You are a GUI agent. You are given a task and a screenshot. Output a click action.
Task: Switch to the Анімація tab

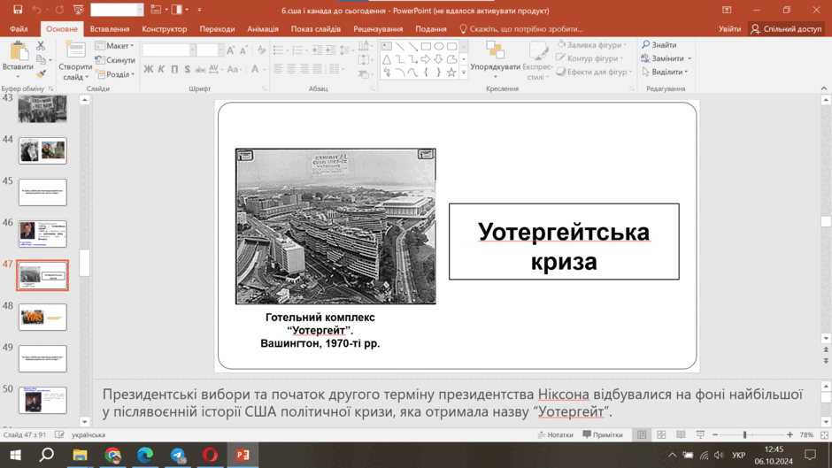[x=263, y=28]
